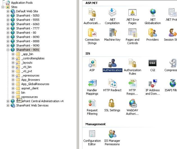Open the SSL Settings feature
The height and width of the screenshot is (149, 177).
click(x=112, y=105)
